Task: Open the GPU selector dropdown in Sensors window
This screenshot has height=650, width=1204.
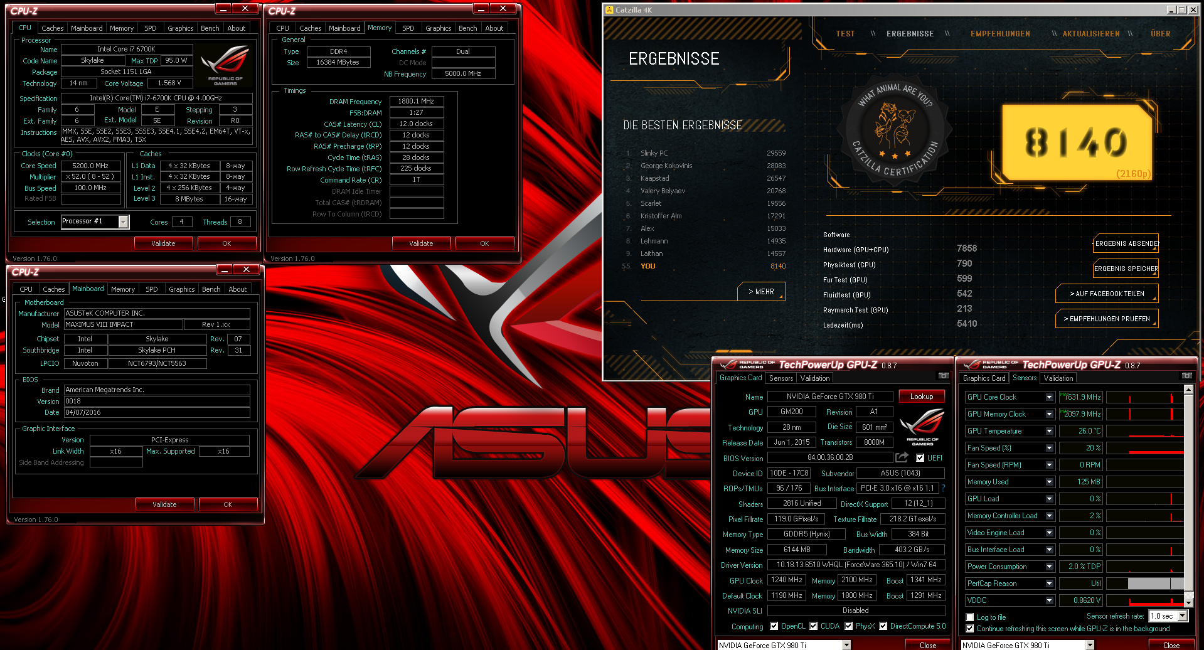Action: (x=1090, y=645)
